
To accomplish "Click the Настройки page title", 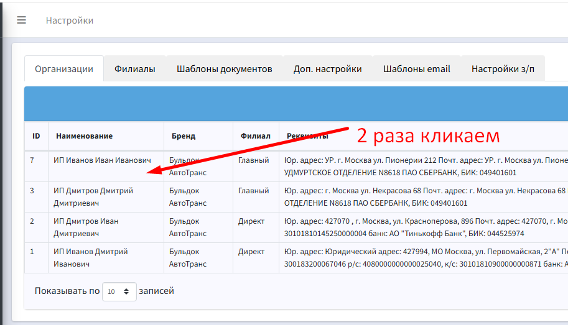I will click(x=69, y=21).
